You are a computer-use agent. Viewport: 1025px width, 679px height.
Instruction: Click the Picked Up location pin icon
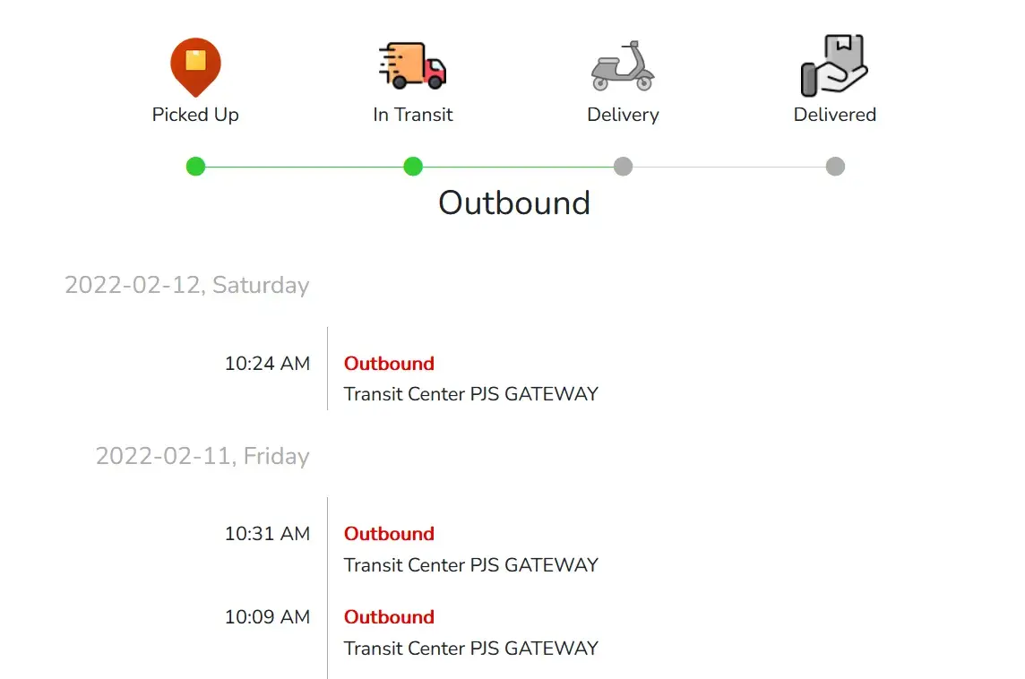point(195,65)
